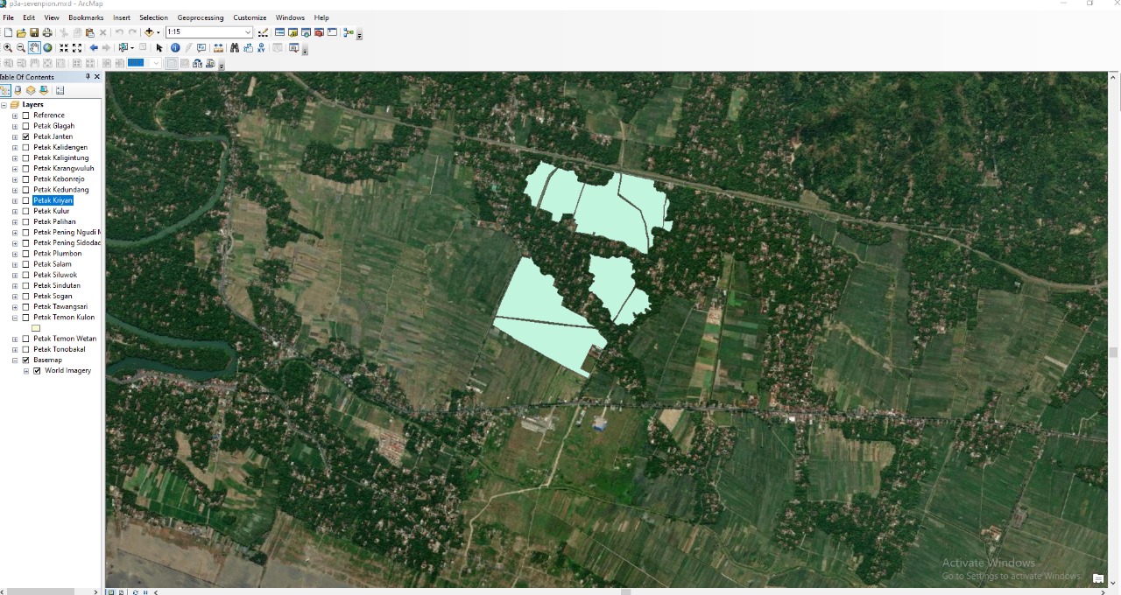Collapse the Basemap group
Screen dimensions: 1121x595
[x=15, y=360]
